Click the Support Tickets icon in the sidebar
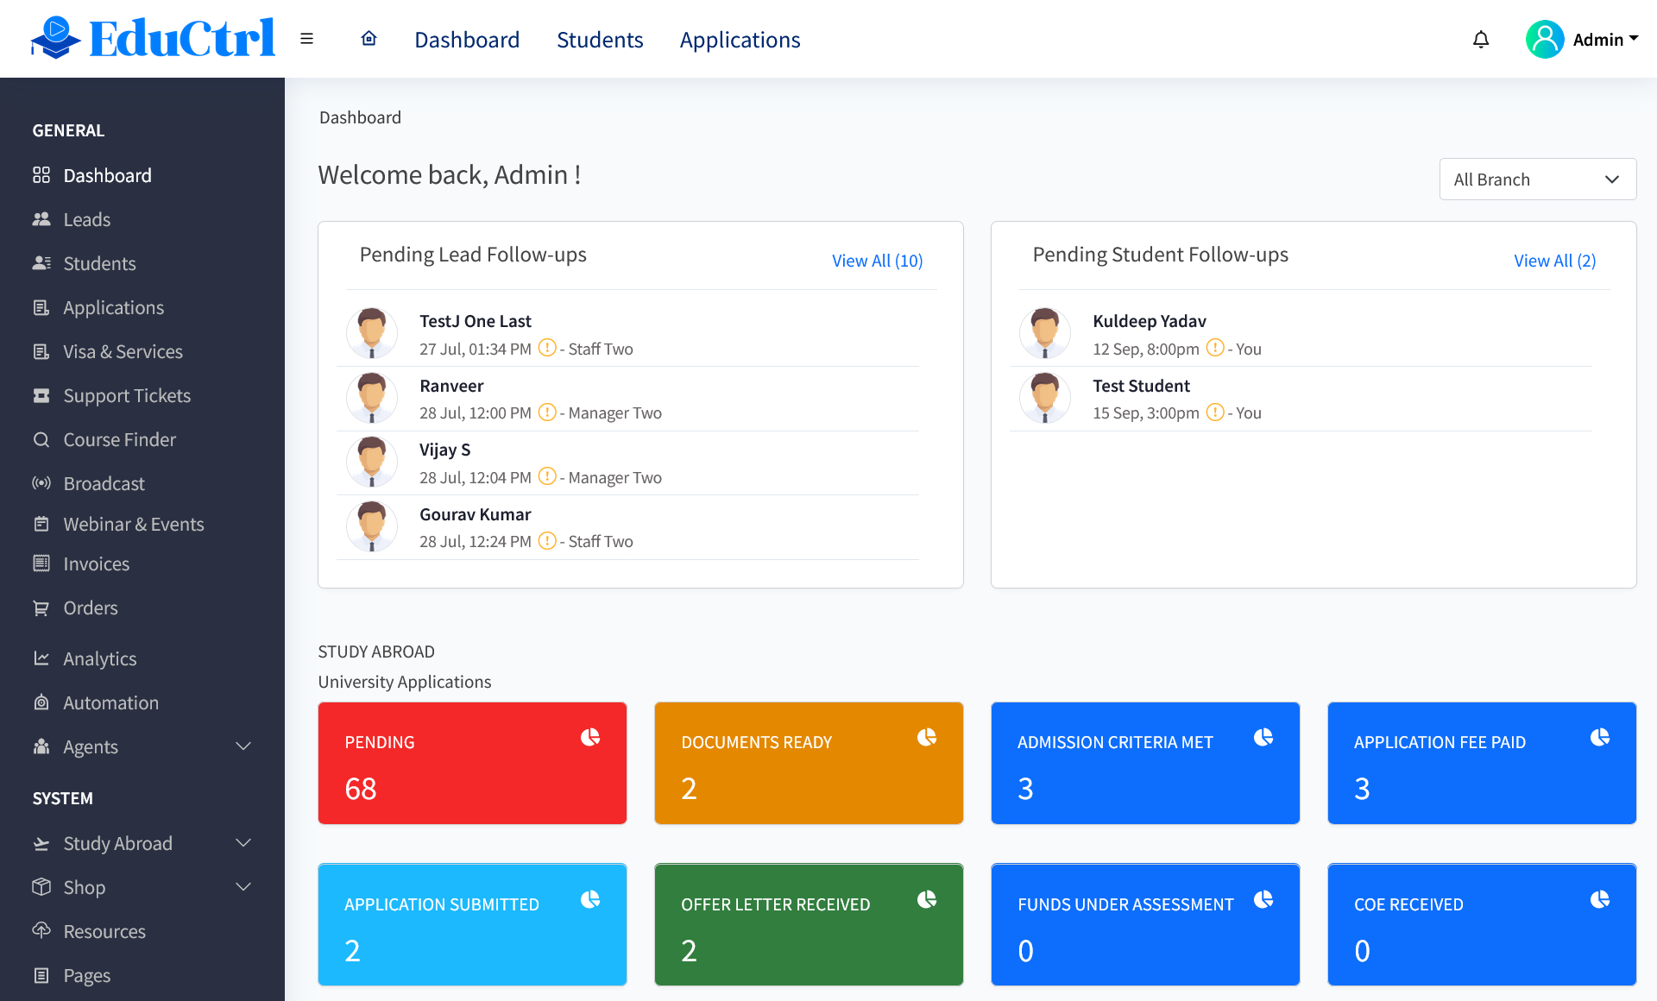The height and width of the screenshot is (1001, 1657). click(41, 395)
